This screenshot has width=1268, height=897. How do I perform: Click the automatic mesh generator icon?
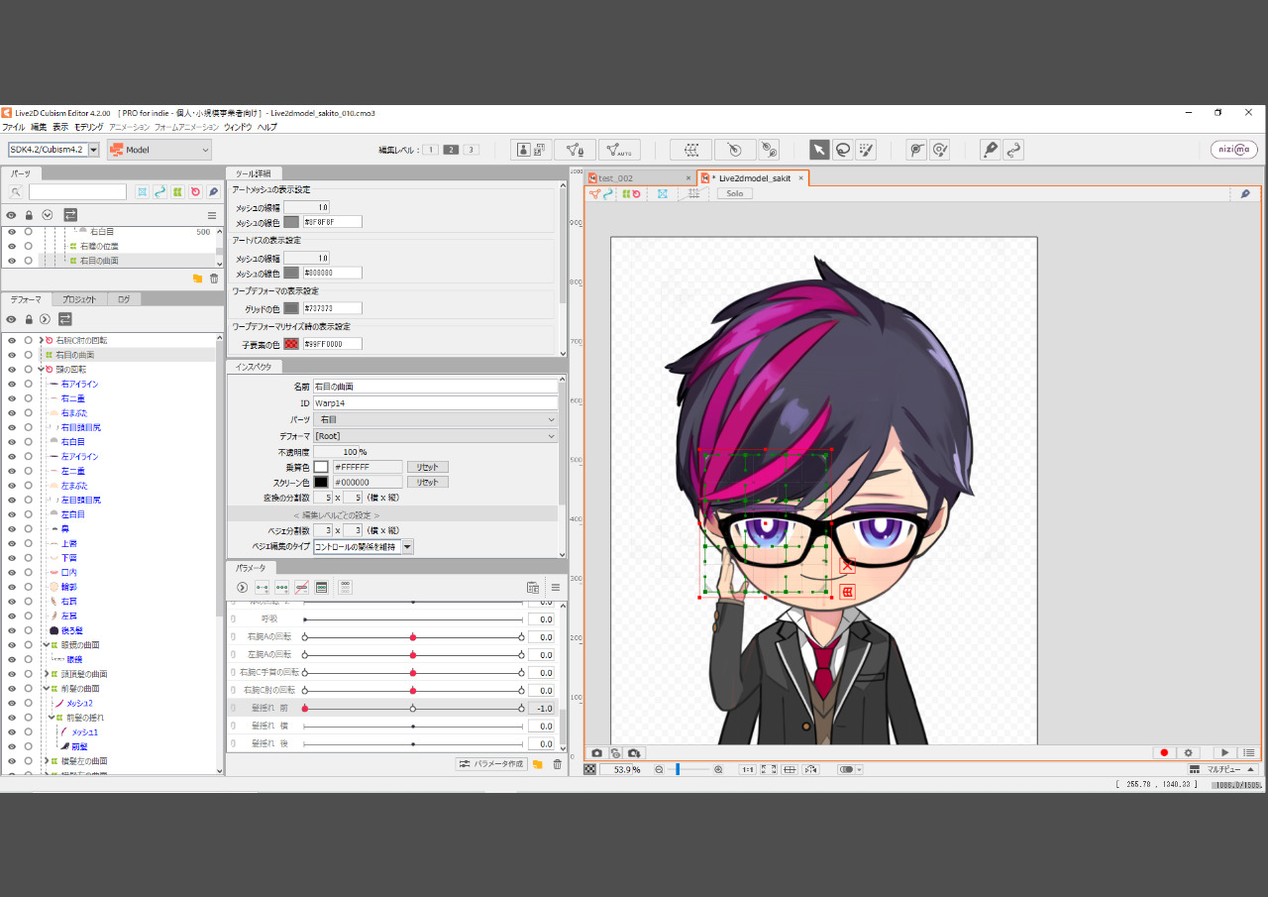[619, 150]
